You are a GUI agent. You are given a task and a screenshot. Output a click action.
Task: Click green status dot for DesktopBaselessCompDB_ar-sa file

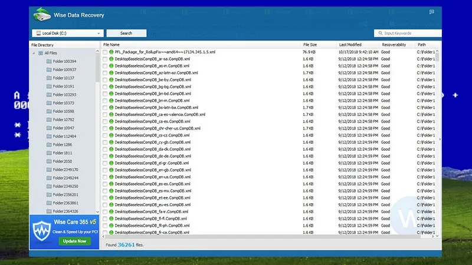[112, 59]
